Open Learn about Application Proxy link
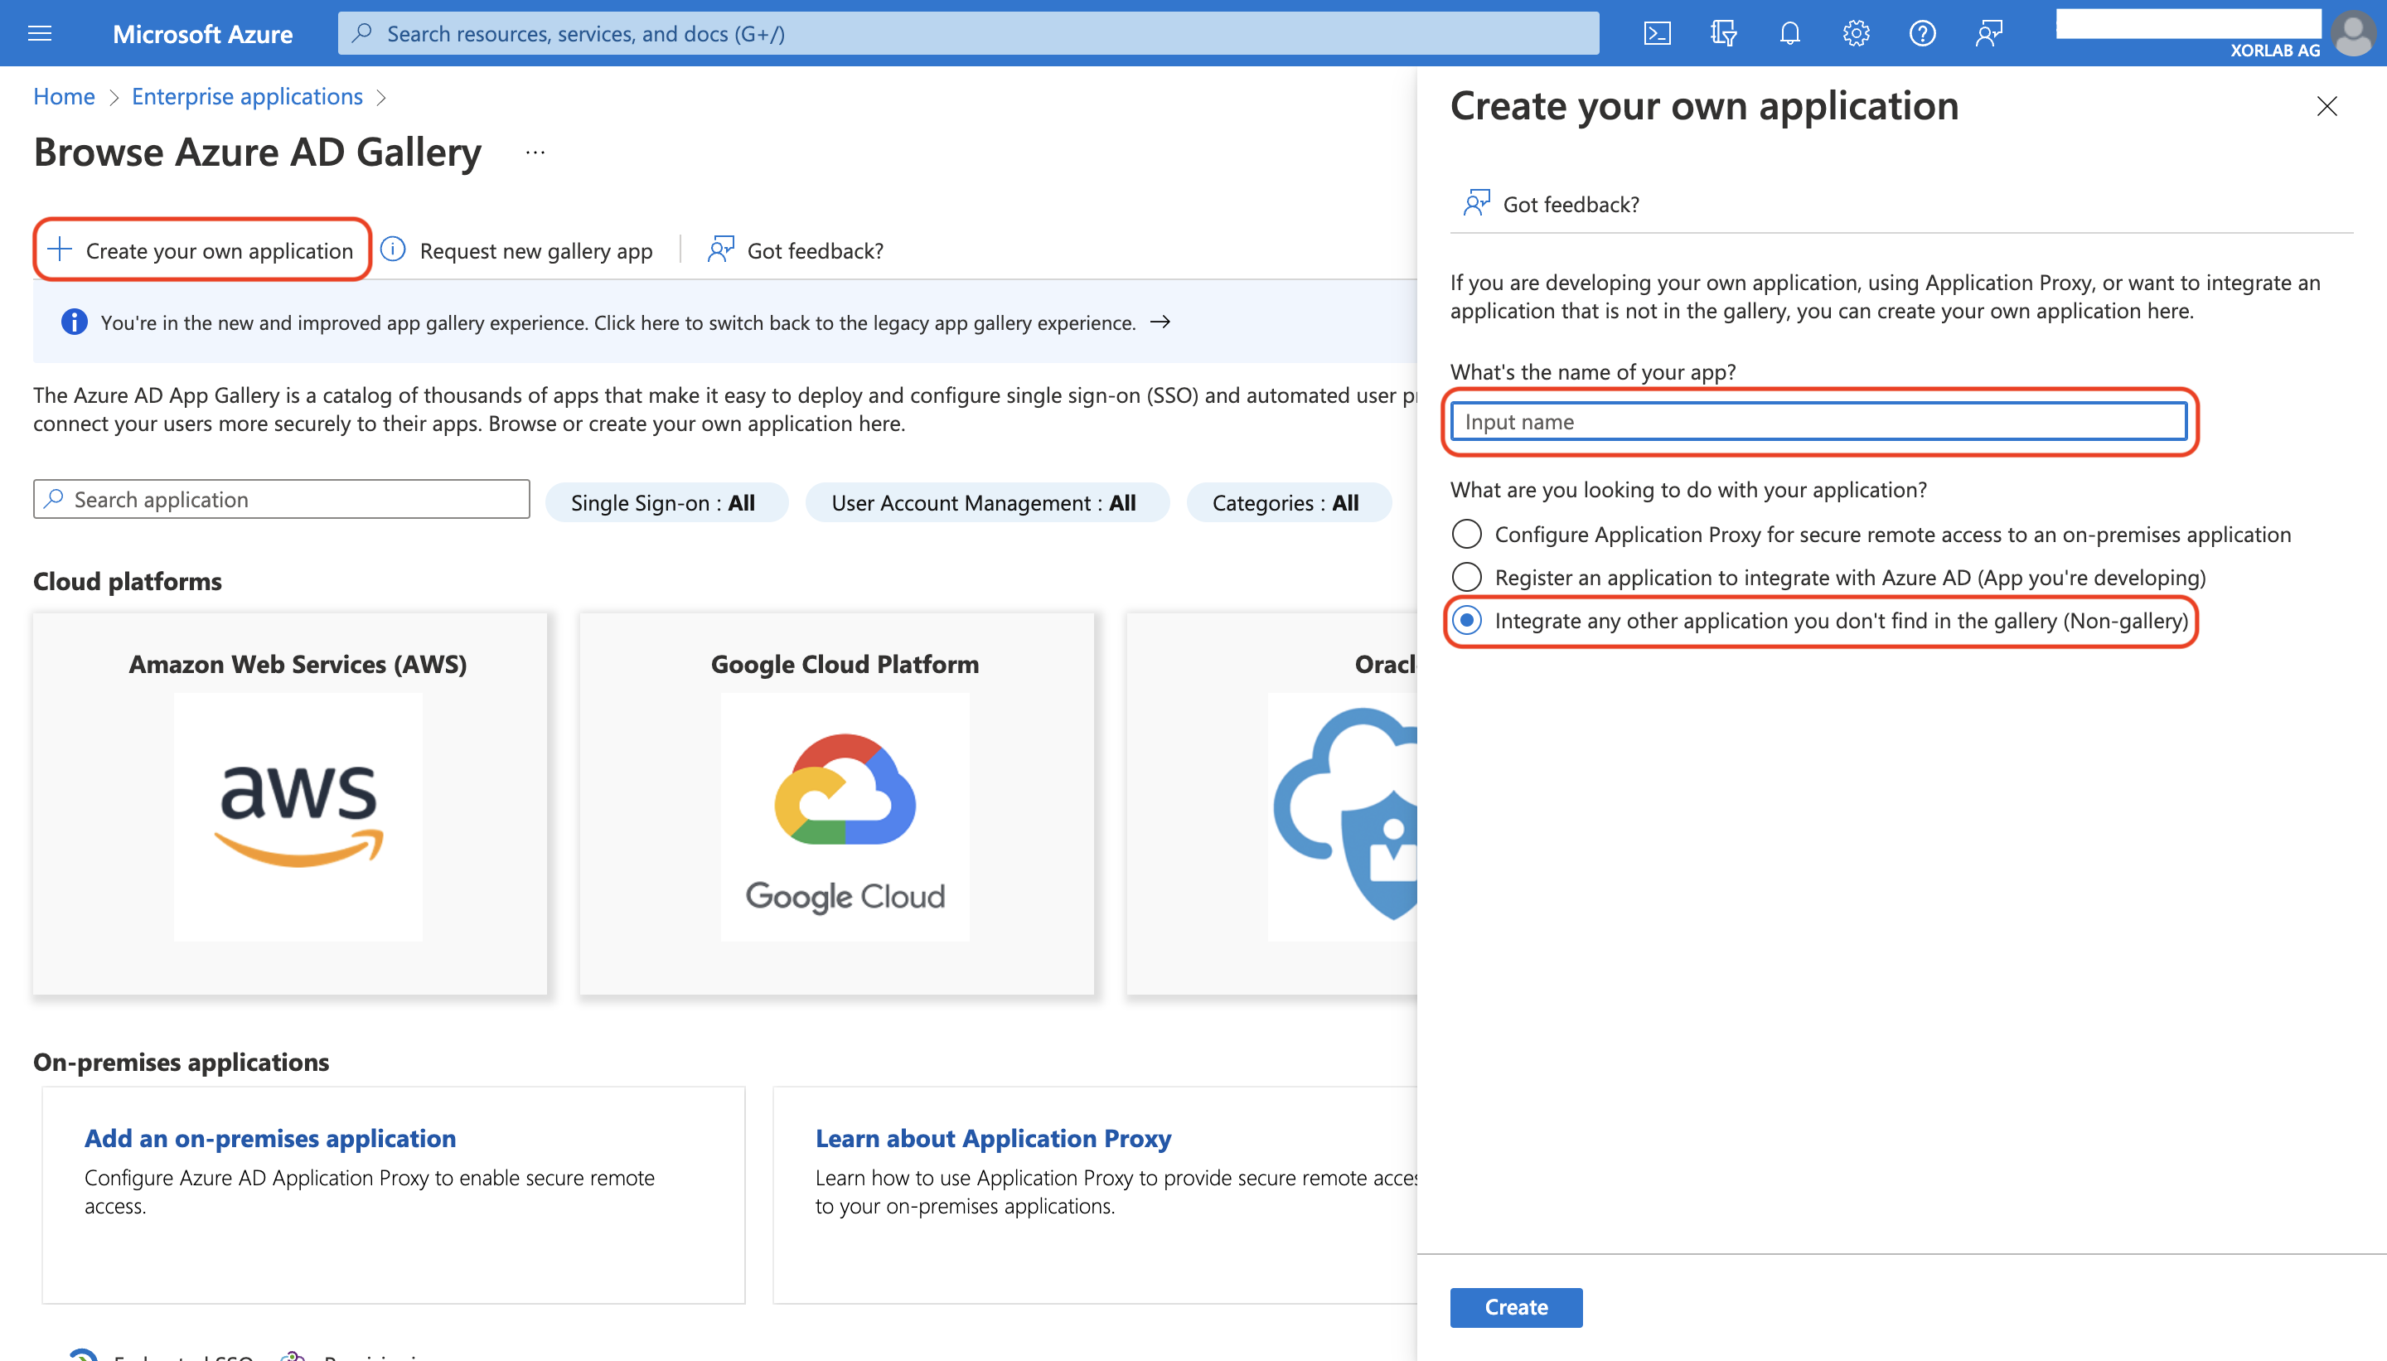This screenshot has width=2387, height=1361. [993, 1137]
